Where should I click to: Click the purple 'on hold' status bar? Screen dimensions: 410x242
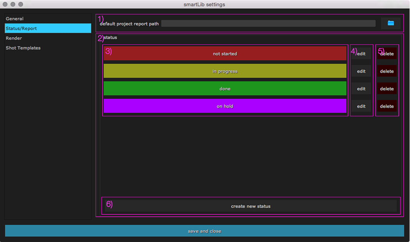(225, 106)
